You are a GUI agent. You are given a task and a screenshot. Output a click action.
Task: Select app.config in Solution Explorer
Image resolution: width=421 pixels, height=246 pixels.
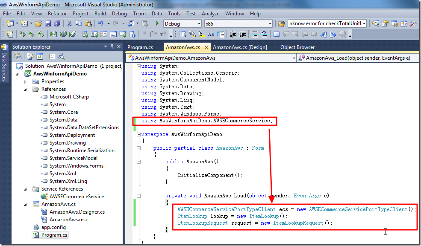click(53, 227)
